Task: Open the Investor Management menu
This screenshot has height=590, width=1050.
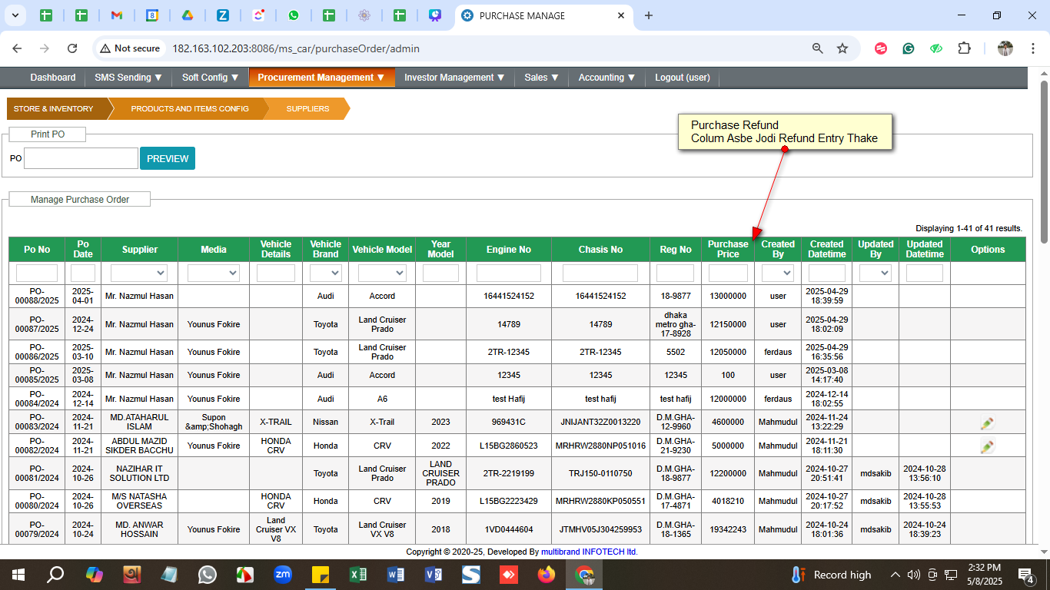Action: tap(454, 78)
